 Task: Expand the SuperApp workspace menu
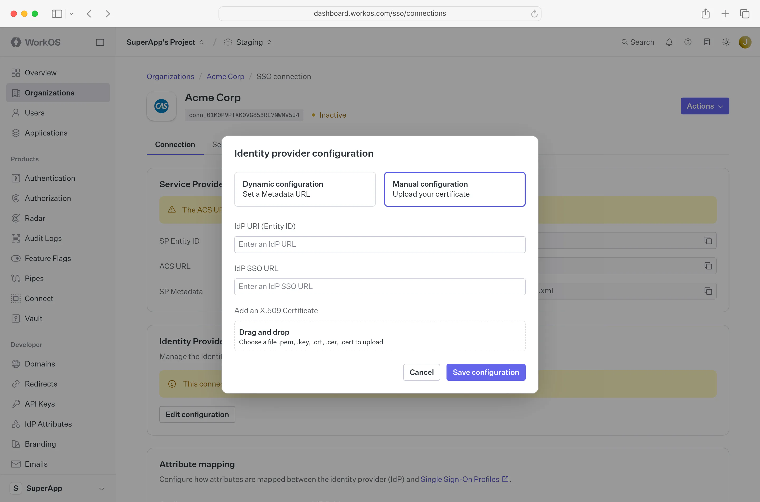(x=58, y=488)
